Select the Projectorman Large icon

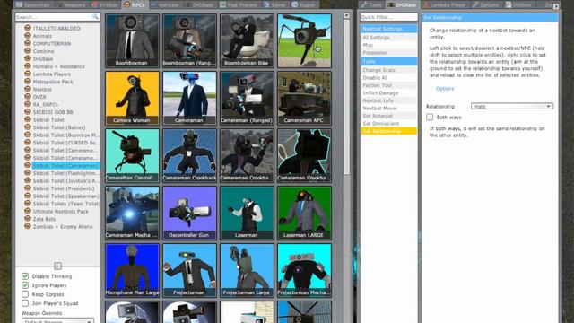click(248, 271)
